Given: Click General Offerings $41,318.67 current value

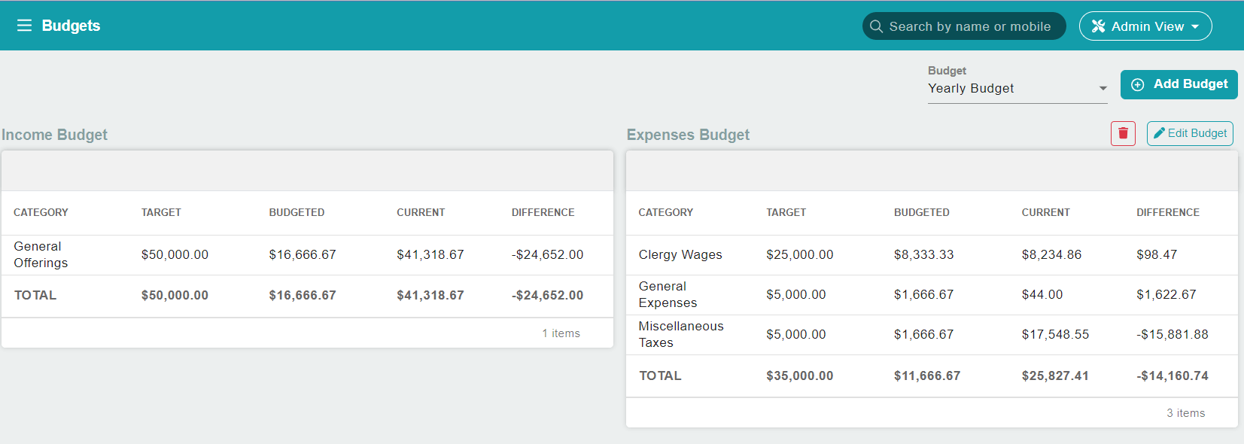Looking at the screenshot, I should [x=430, y=255].
